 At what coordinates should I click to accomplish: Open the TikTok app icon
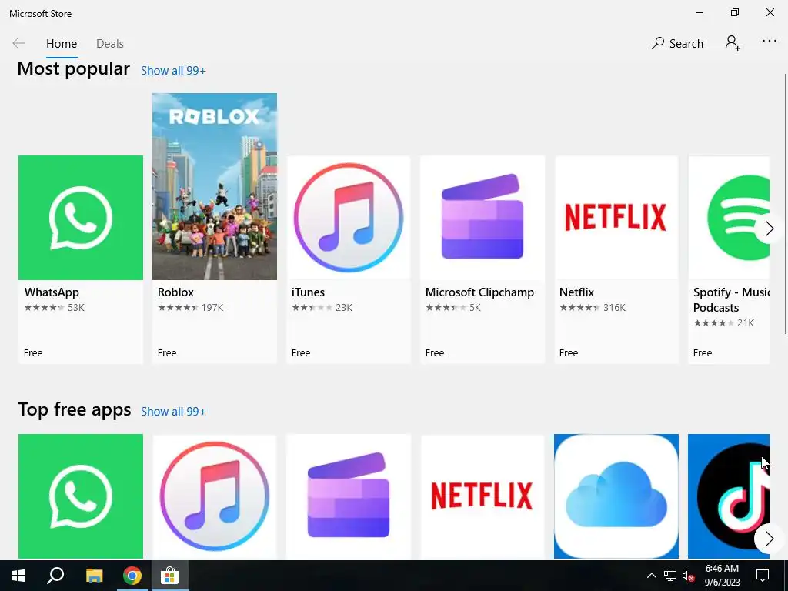click(729, 496)
